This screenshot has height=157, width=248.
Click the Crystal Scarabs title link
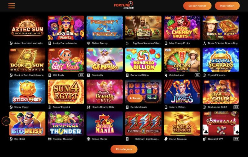217,75
